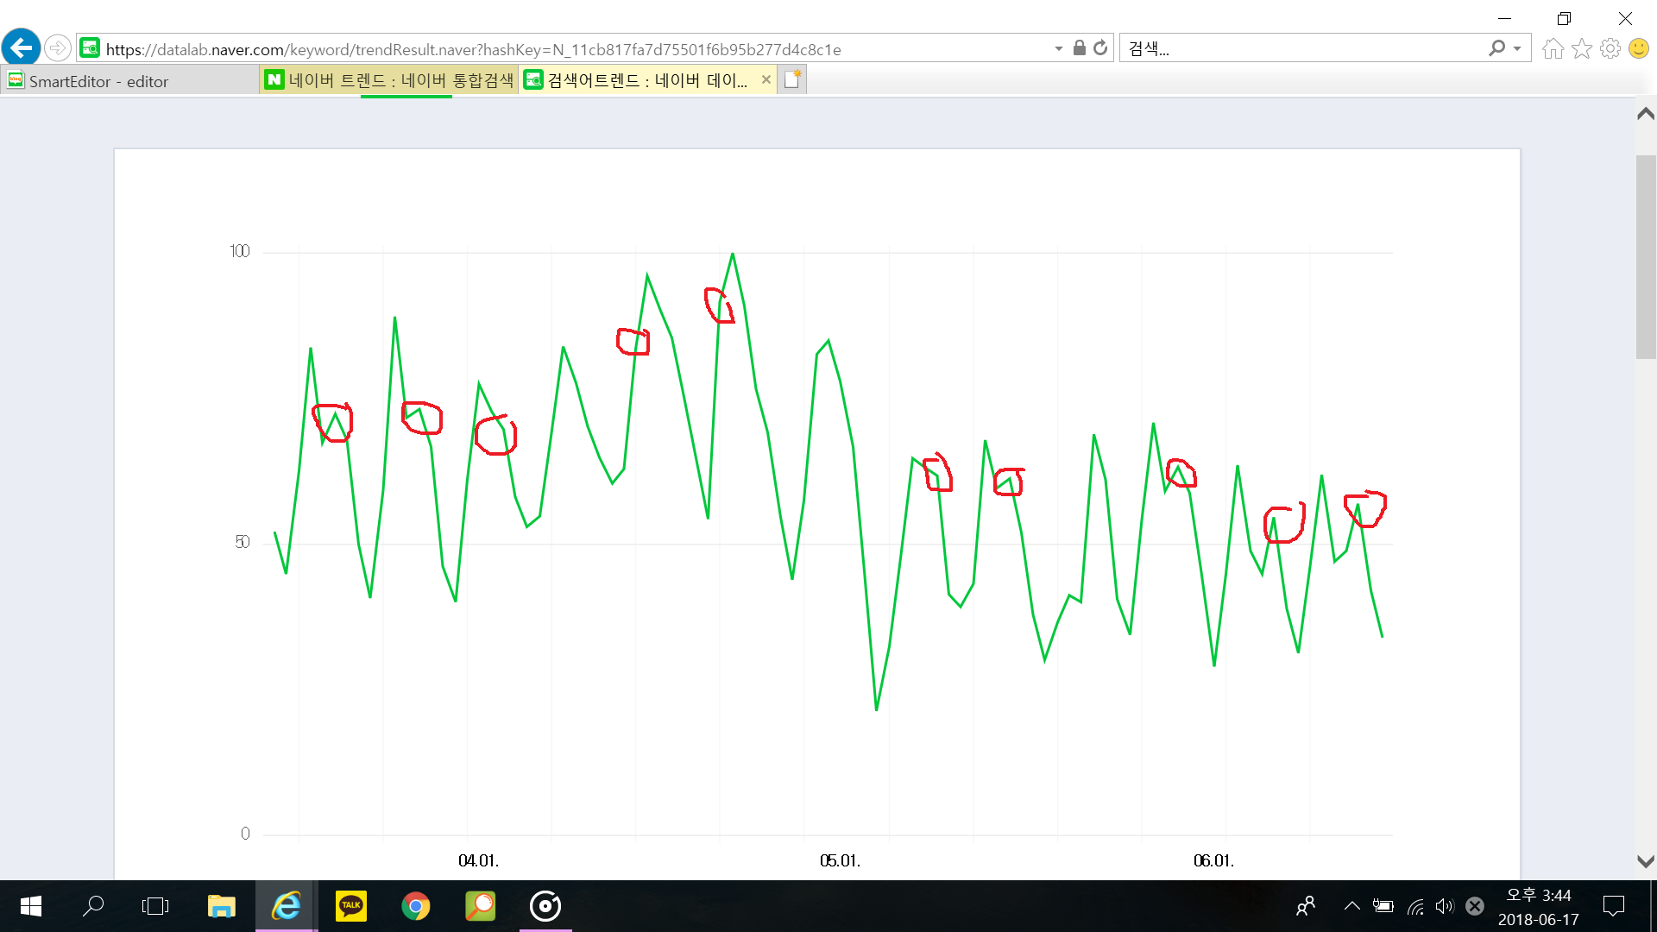Image resolution: width=1657 pixels, height=932 pixels.
Task: Open the IE settings gear icon
Action: [x=1610, y=48]
